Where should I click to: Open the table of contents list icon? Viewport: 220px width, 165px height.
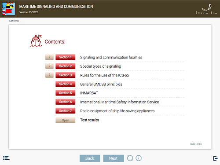6,158
